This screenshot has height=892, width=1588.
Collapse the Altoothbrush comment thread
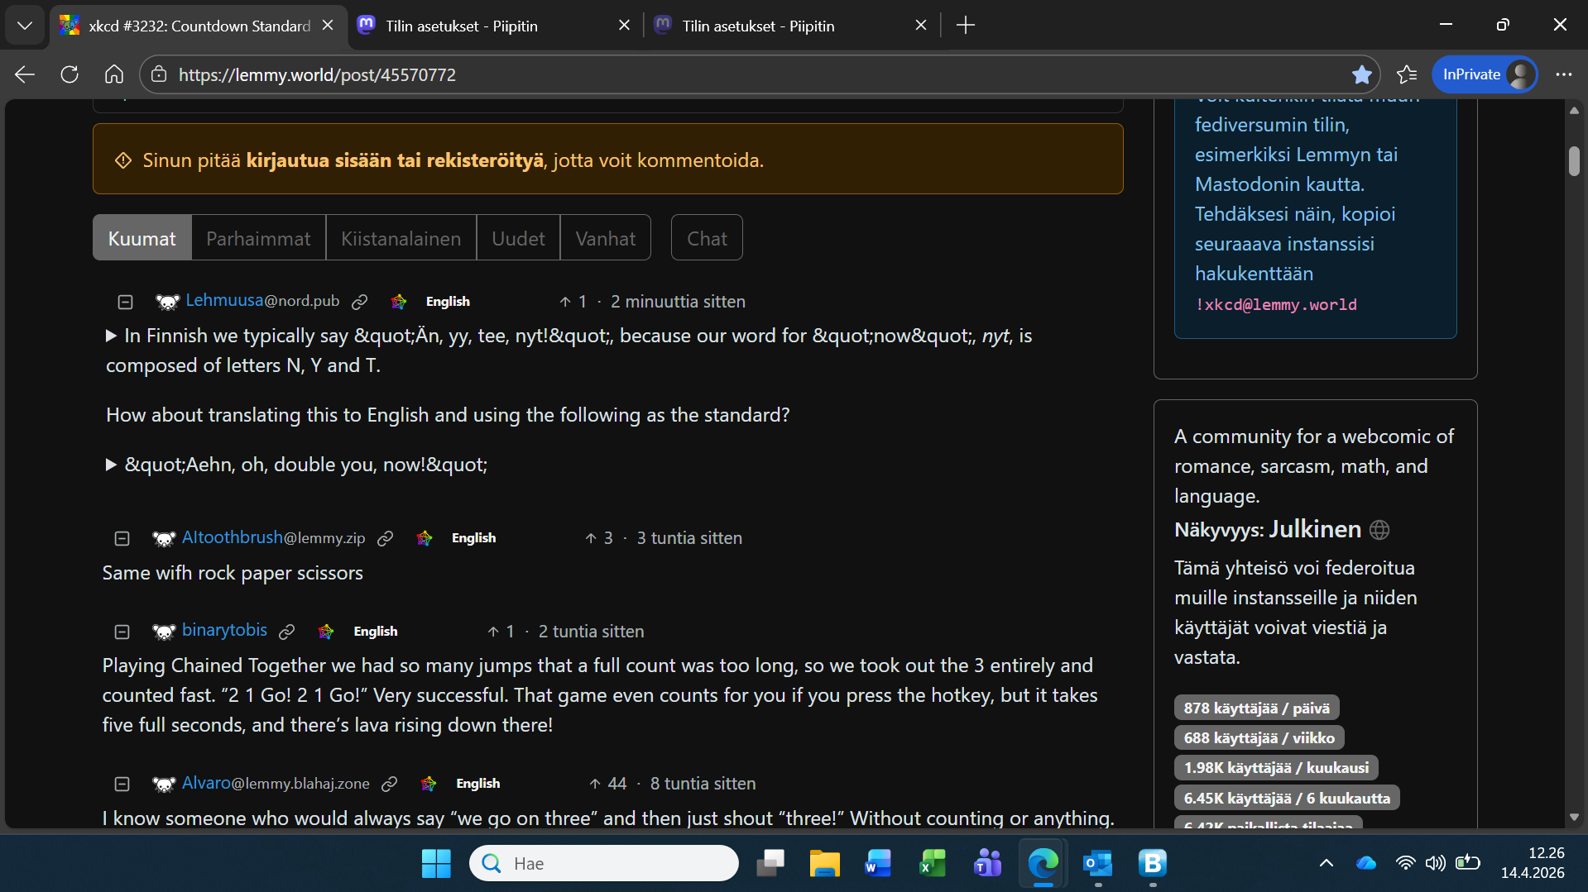[122, 539]
